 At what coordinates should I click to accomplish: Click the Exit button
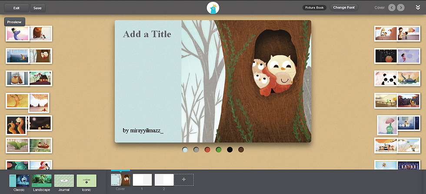pyautogui.click(x=17, y=8)
